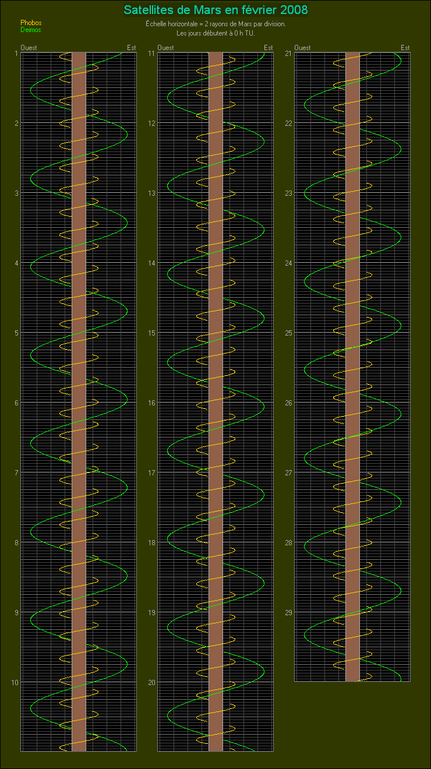The width and height of the screenshot is (431, 769).
Task: Click "Ouest" above the day 21 chart
Action: 302,48
